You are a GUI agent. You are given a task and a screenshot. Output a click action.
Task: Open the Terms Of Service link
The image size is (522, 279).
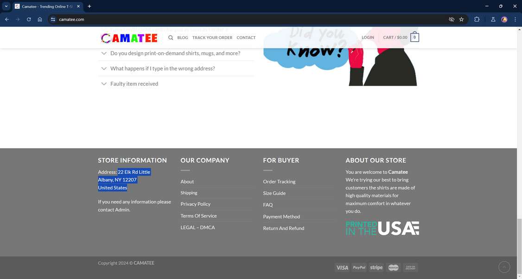(198, 216)
